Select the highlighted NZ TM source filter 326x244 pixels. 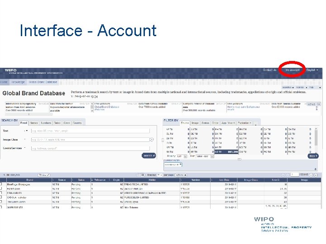(226, 152)
